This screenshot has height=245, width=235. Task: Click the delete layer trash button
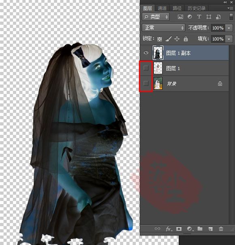(x=221, y=229)
